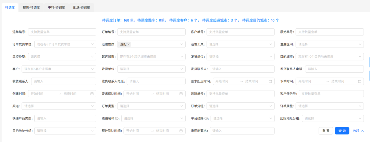The height and width of the screenshot is (142, 370).
Task: Open calendar icon of 下单时间
Action: tap(360, 81)
